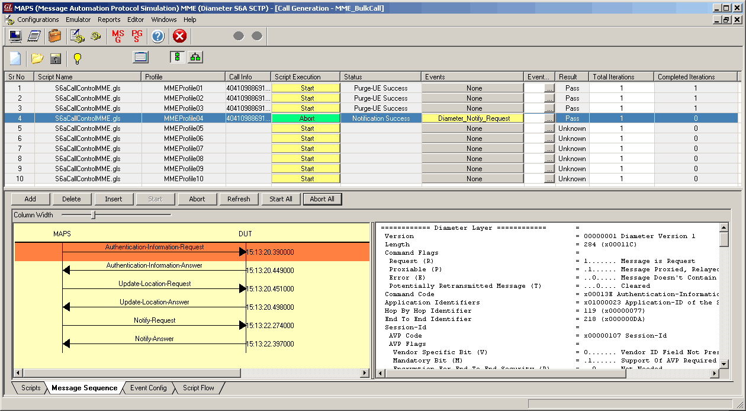Save using the floppy disk icon

point(56,58)
